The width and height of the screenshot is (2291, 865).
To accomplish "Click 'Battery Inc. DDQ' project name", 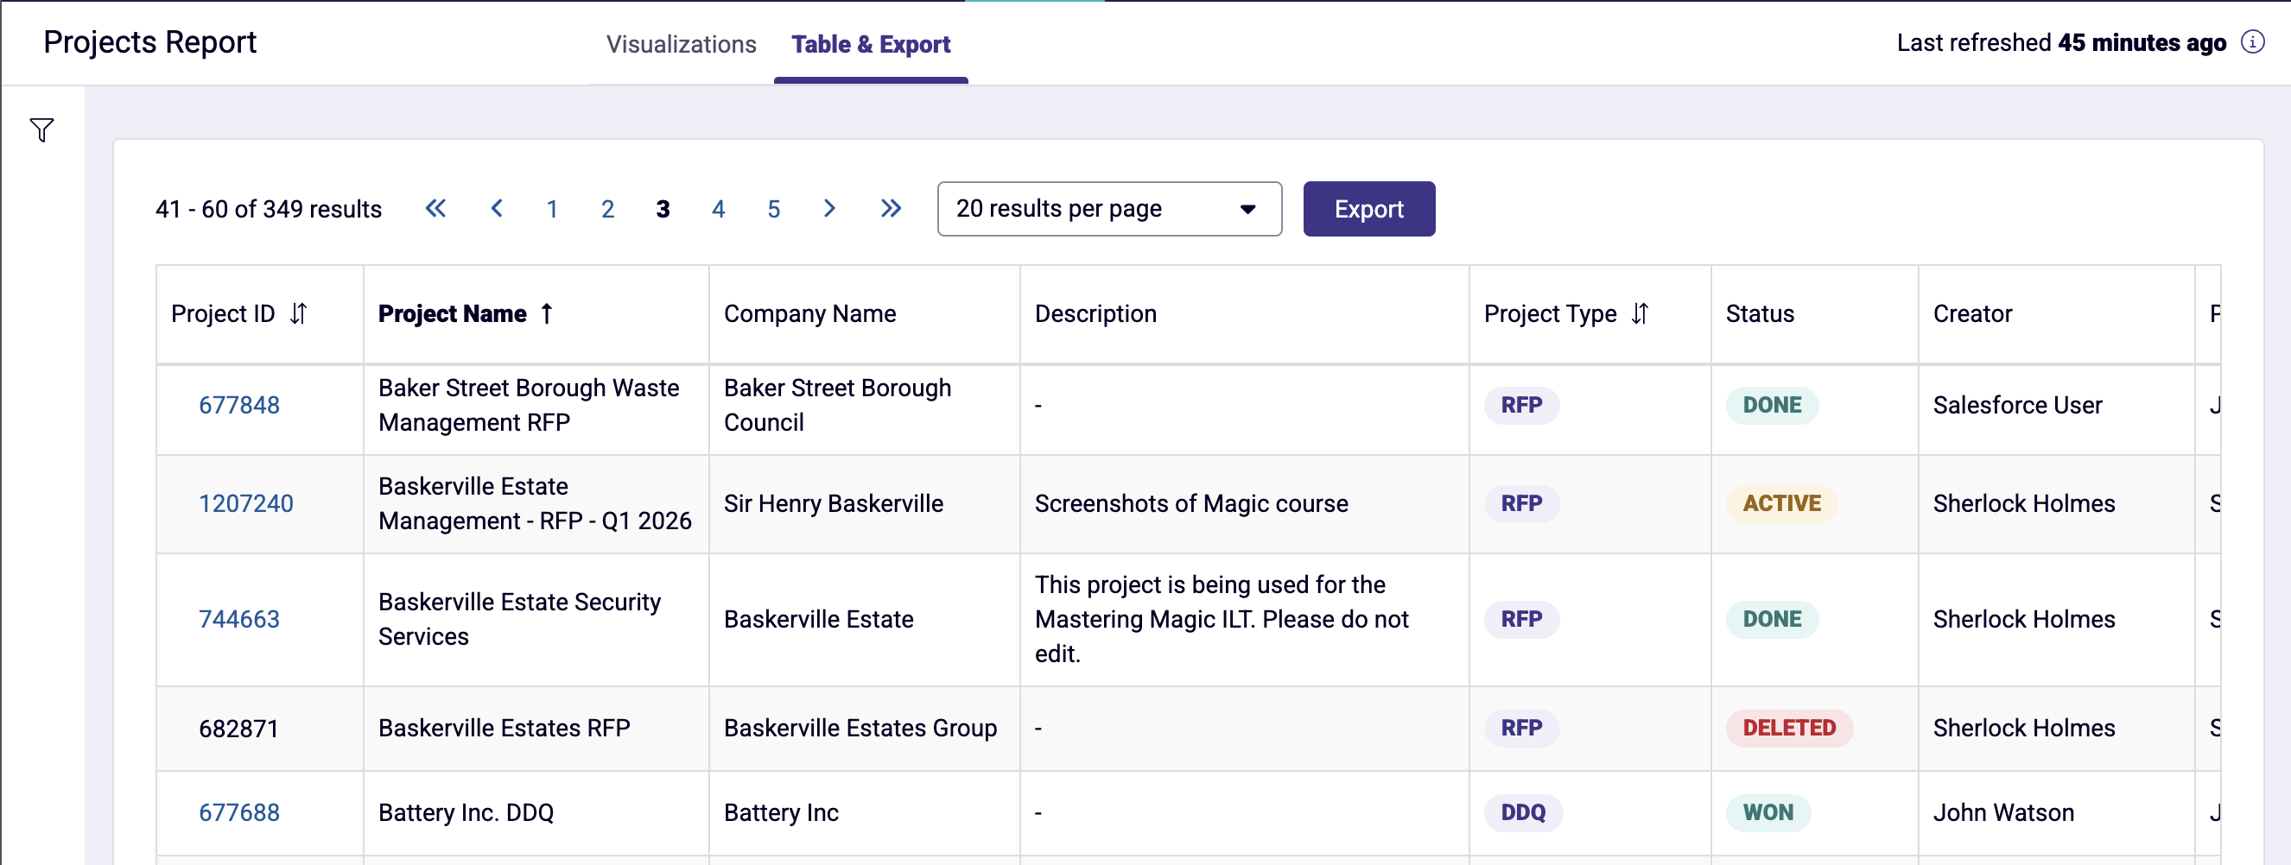I will click(x=466, y=812).
